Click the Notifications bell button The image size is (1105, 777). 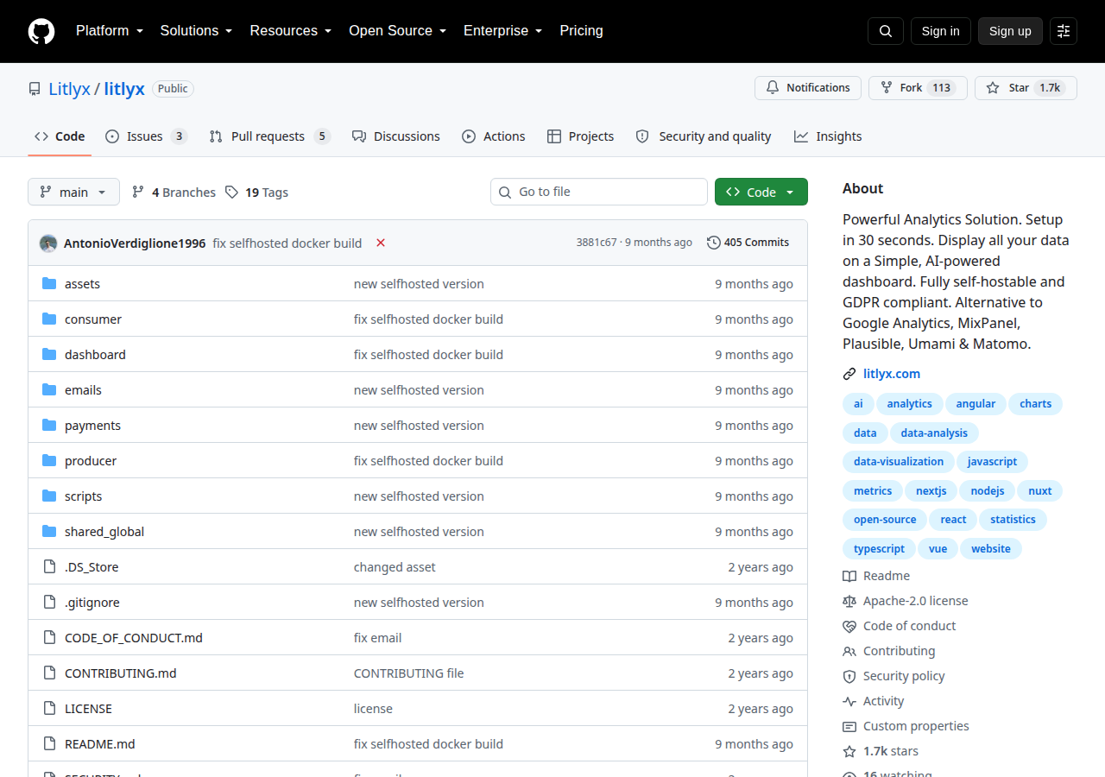(808, 88)
